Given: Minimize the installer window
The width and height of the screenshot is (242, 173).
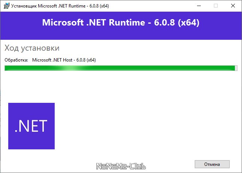Looking at the screenshot, I should click(198, 6).
